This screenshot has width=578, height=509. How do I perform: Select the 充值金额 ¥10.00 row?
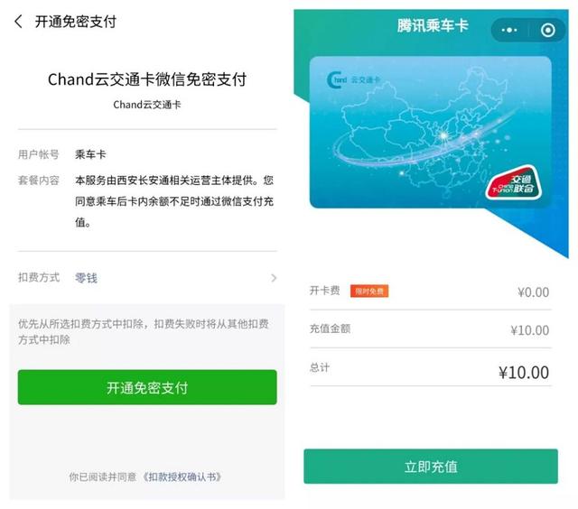click(430, 329)
